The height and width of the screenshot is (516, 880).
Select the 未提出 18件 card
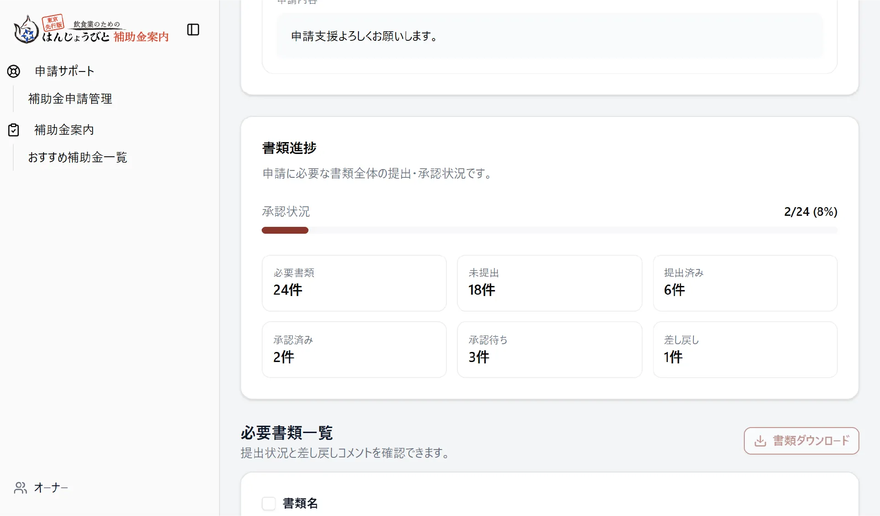pyautogui.click(x=549, y=283)
